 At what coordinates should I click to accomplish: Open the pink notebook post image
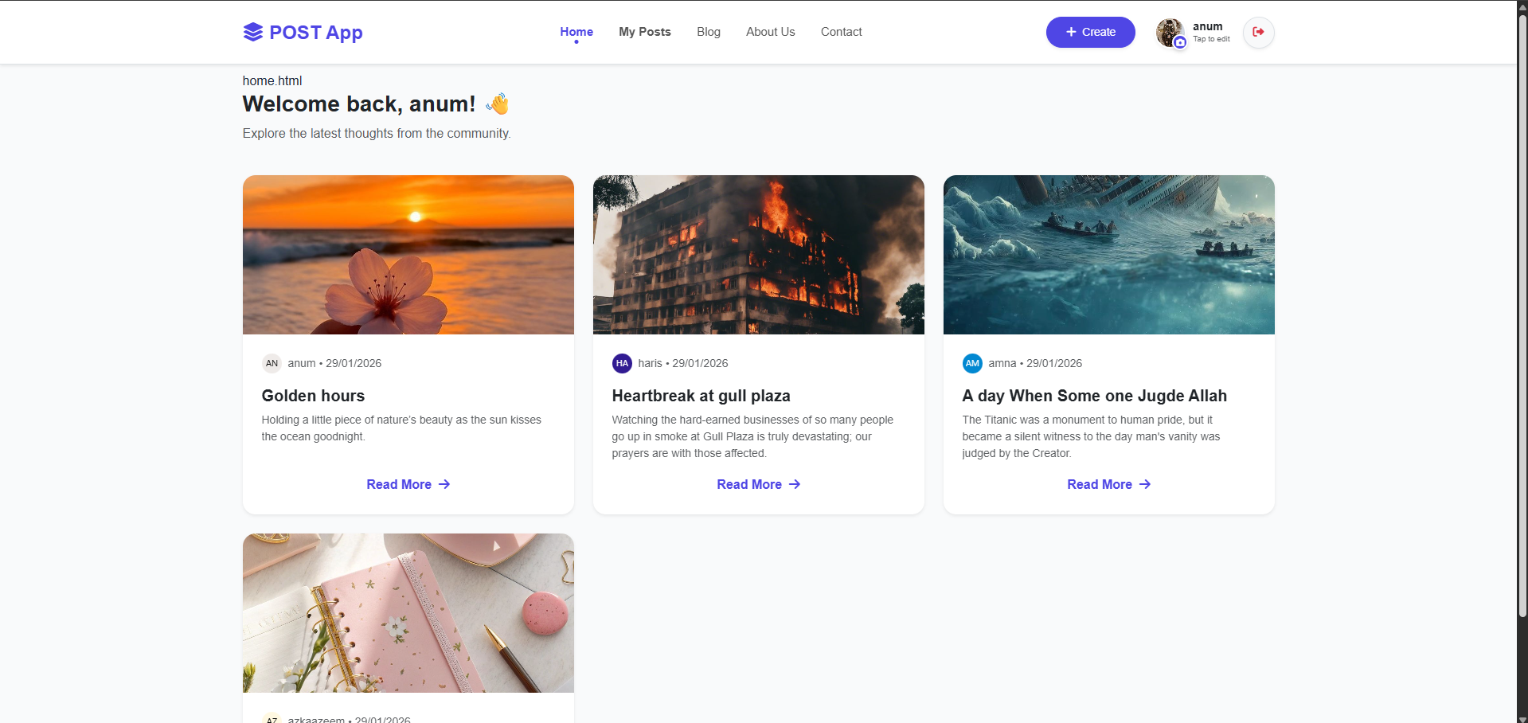pos(408,612)
